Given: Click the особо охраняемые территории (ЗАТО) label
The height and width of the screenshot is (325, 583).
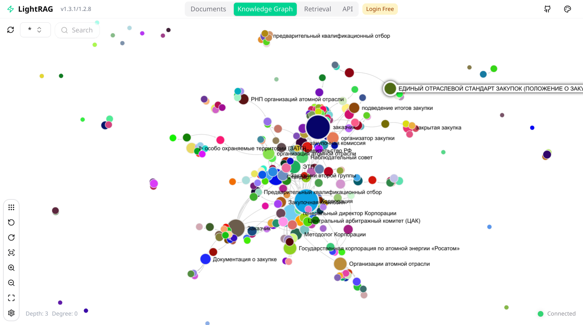Looking at the screenshot, I should (x=255, y=149).
